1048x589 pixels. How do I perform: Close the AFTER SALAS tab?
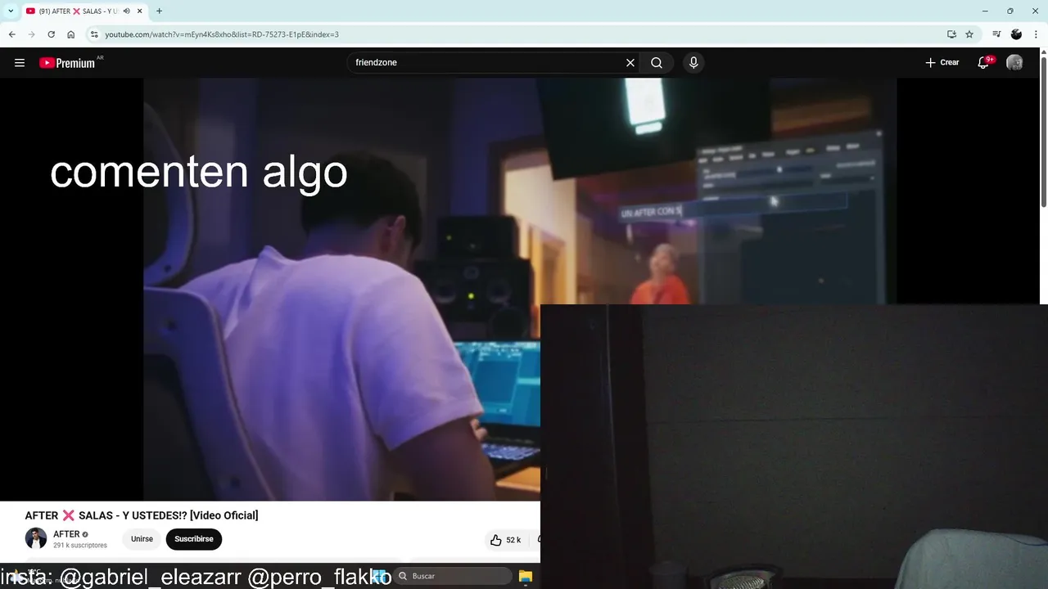(x=140, y=11)
